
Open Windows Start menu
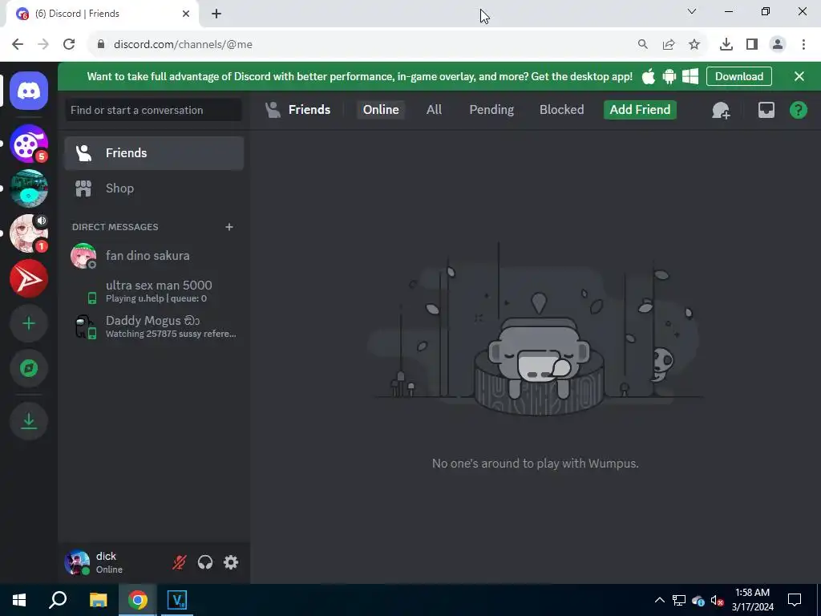19,600
